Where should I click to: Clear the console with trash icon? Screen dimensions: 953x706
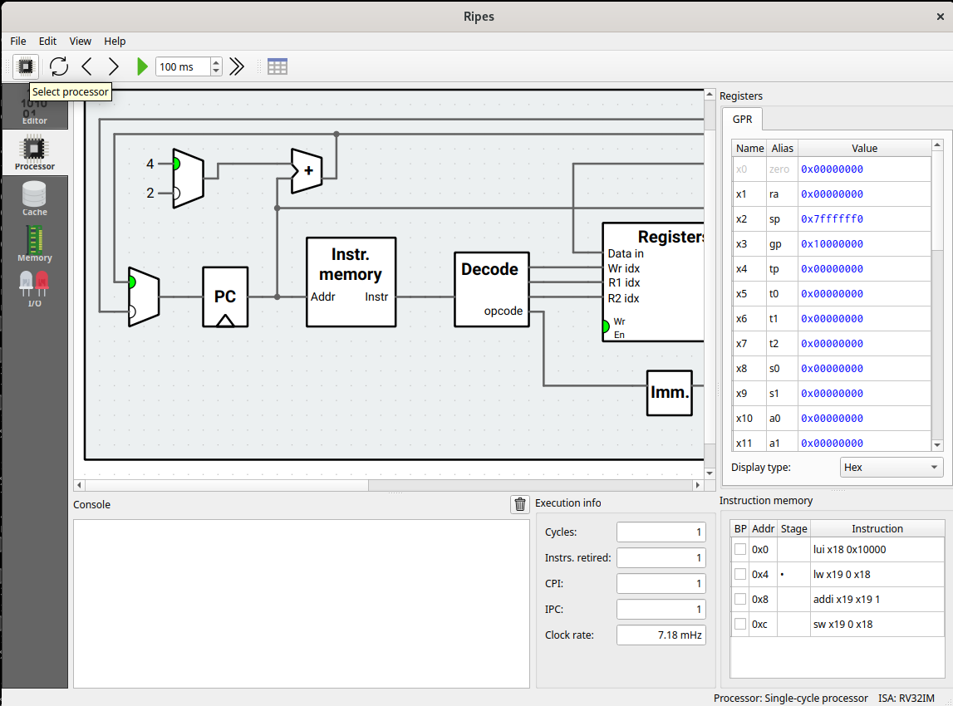pyautogui.click(x=519, y=504)
